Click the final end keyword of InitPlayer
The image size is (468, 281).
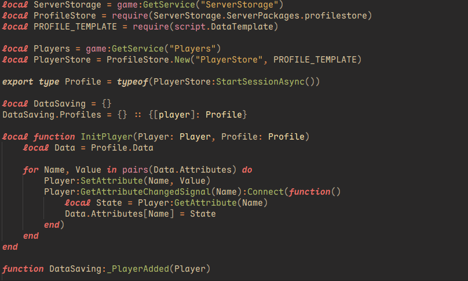10,247
